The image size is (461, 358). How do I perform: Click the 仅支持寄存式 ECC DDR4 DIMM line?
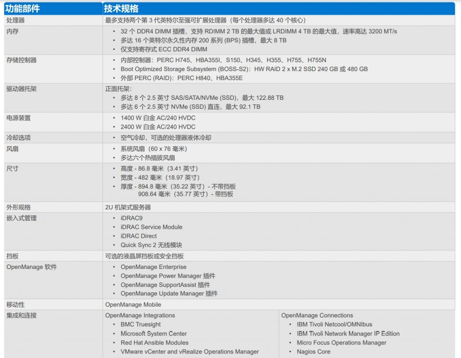tap(164, 49)
